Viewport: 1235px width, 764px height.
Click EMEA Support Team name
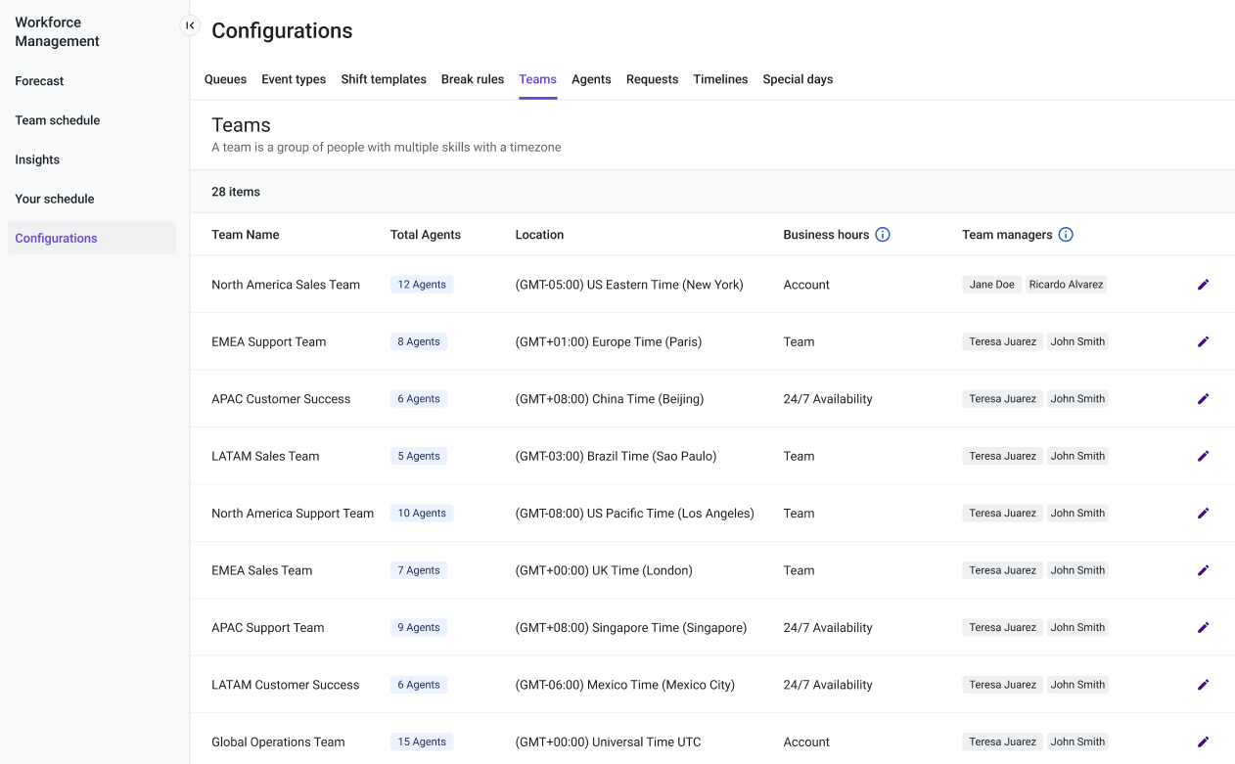[269, 341]
